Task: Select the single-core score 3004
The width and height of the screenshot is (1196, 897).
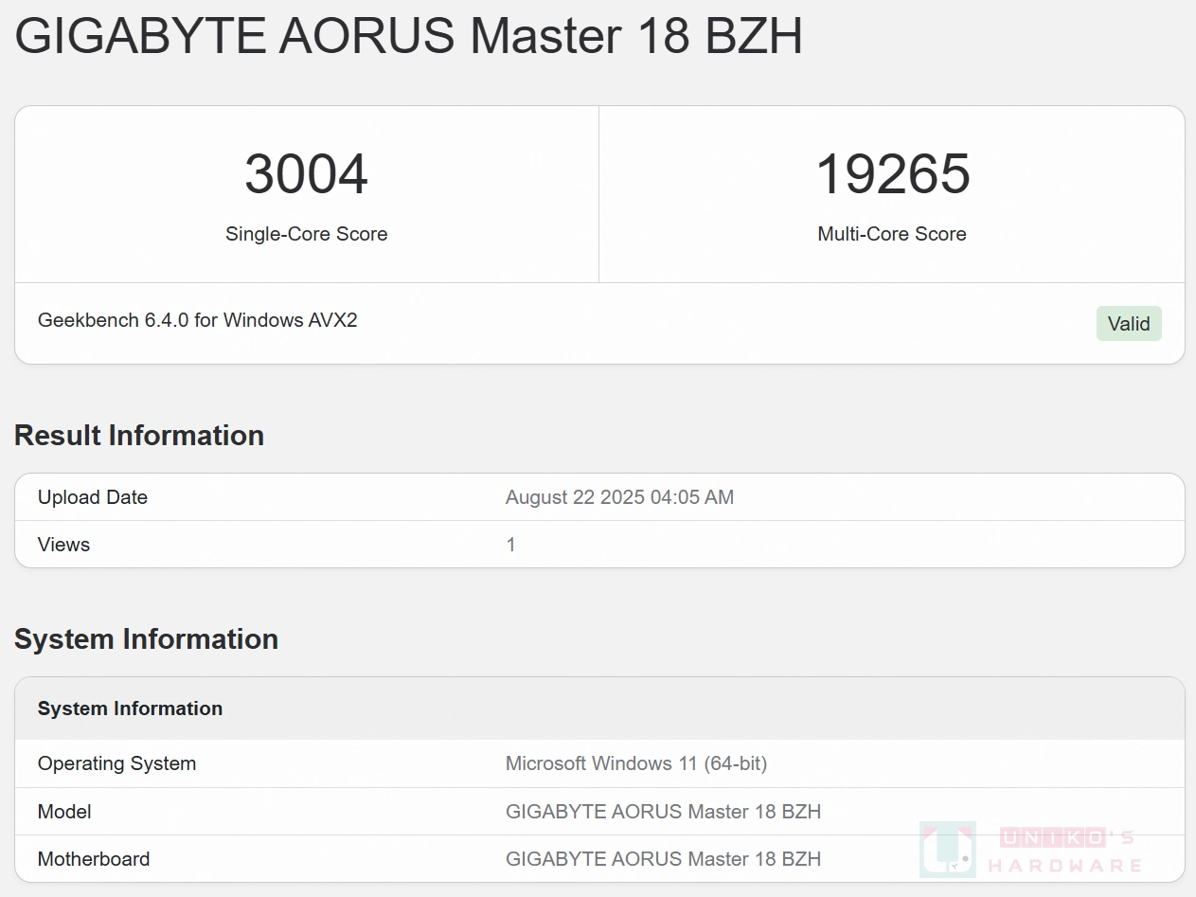Action: pos(306,174)
